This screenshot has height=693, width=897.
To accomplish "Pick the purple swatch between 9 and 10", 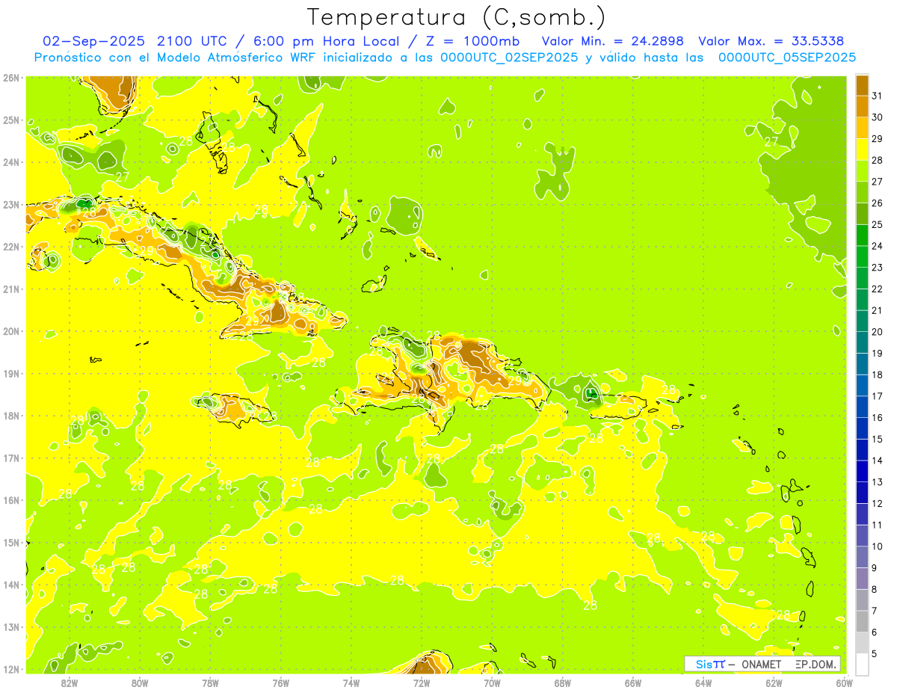I will (862, 556).
